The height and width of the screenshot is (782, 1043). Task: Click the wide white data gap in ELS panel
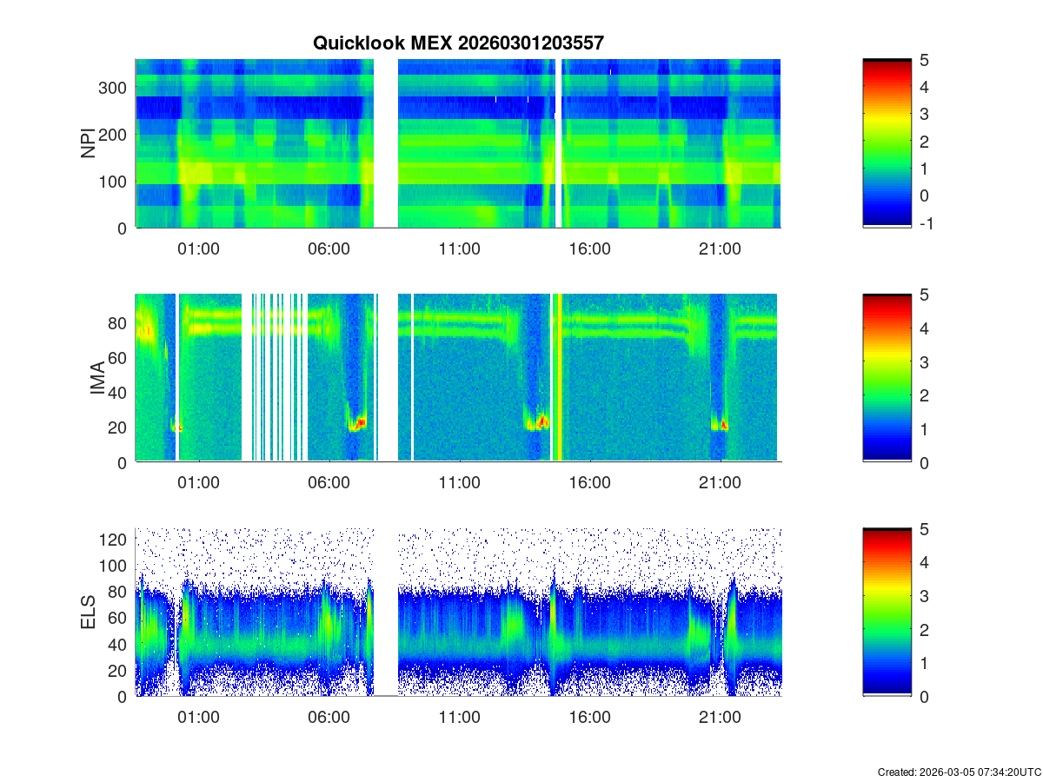(386, 613)
